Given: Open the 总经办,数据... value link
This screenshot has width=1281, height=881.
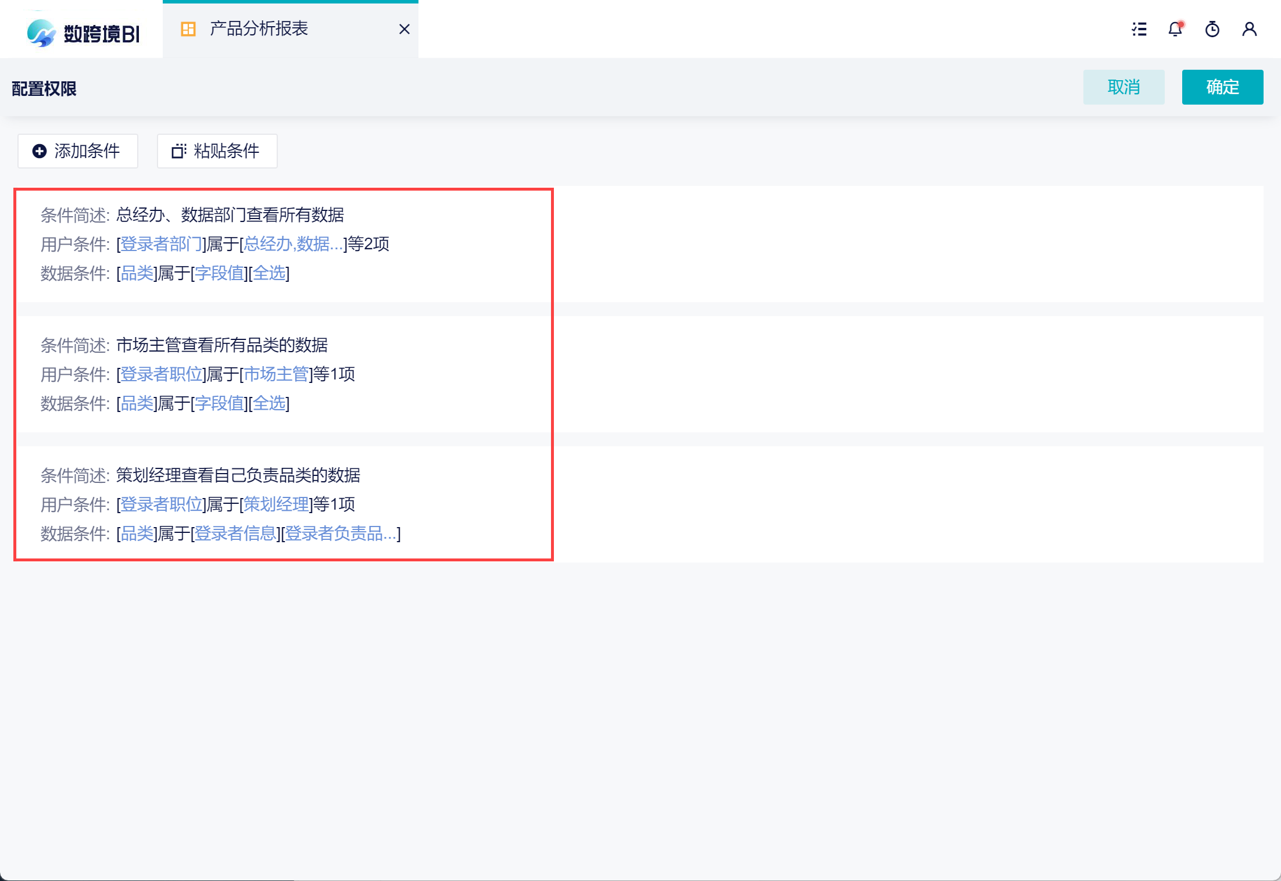Looking at the screenshot, I should point(293,244).
